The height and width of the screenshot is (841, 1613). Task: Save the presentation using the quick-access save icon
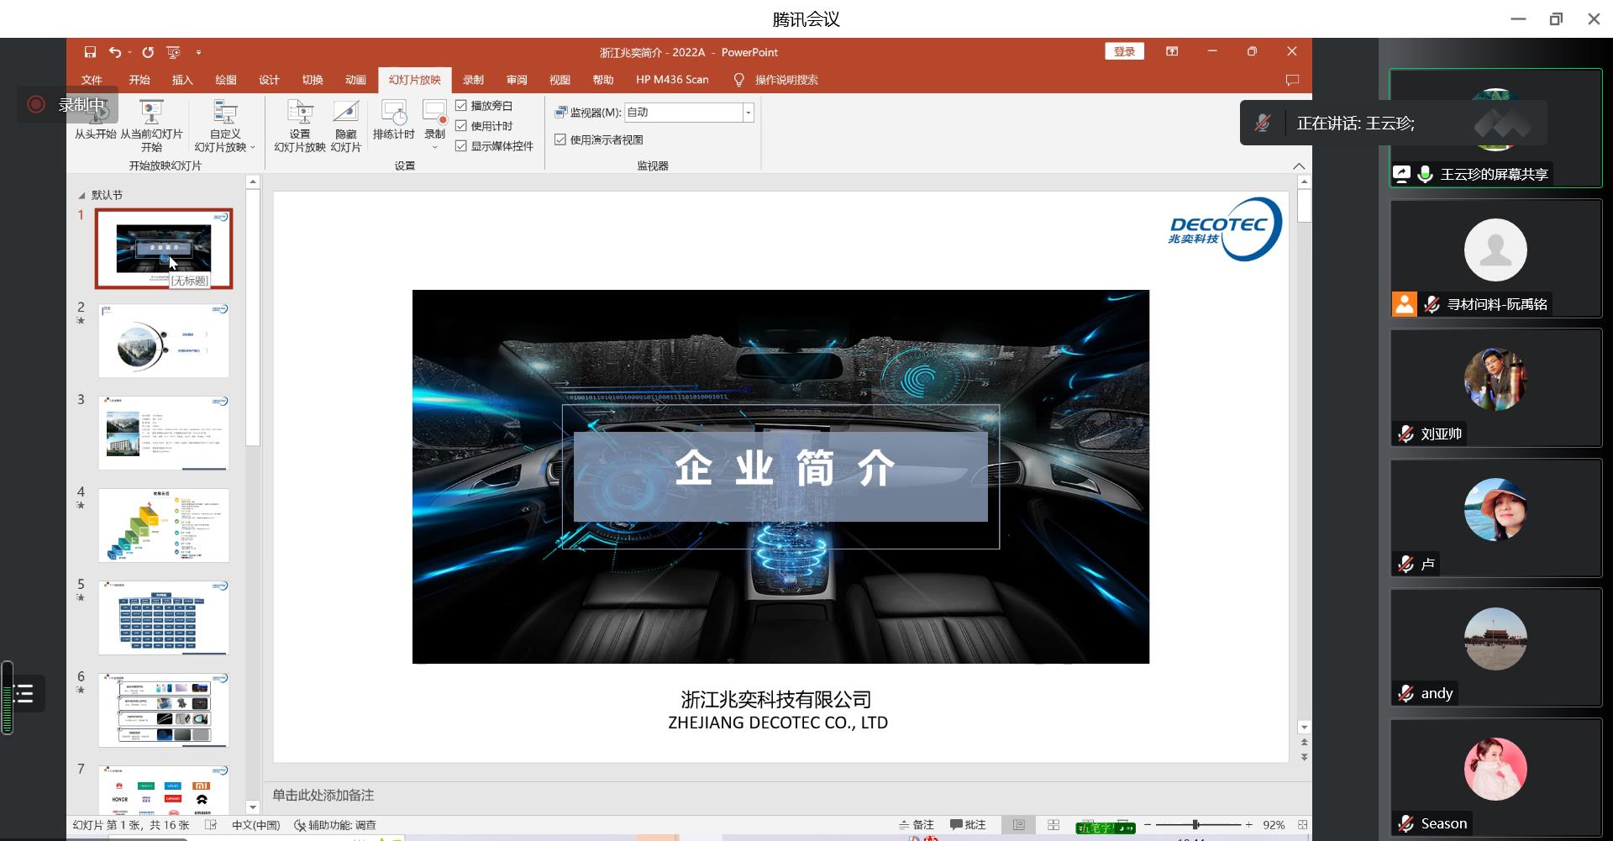tap(90, 52)
